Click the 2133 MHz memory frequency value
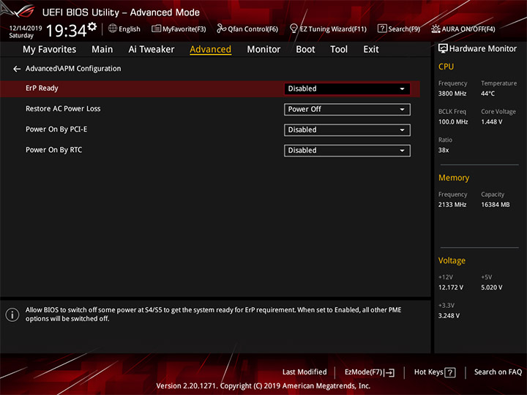527x395 pixels. (452, 205)
